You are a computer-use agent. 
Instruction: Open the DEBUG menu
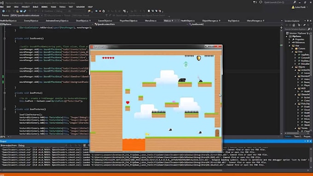pyautogui.click(x=44, y=7)
